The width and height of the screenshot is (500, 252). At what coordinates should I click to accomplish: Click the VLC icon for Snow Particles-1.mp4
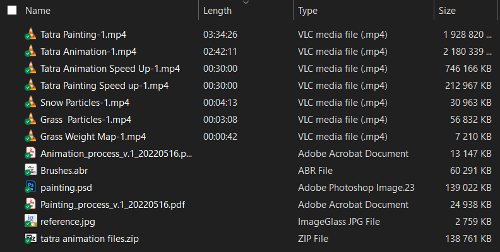[x=30, y=103]
